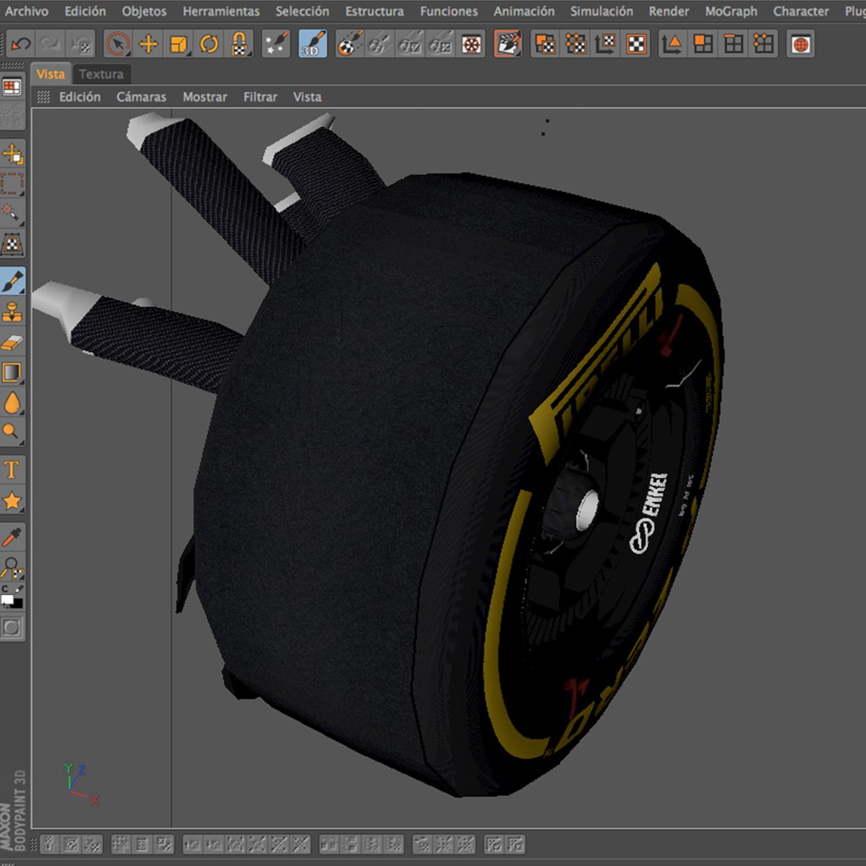Select the Rotate tool icon
Image resolution: width=866 pixels, height=866 pixels.
coord(209,43)
